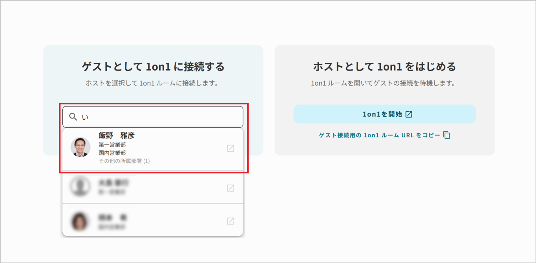The width and height of the screenshot is (536, 263).
Task: Click 国内営業部 department label
Action: tap(112, 153)
